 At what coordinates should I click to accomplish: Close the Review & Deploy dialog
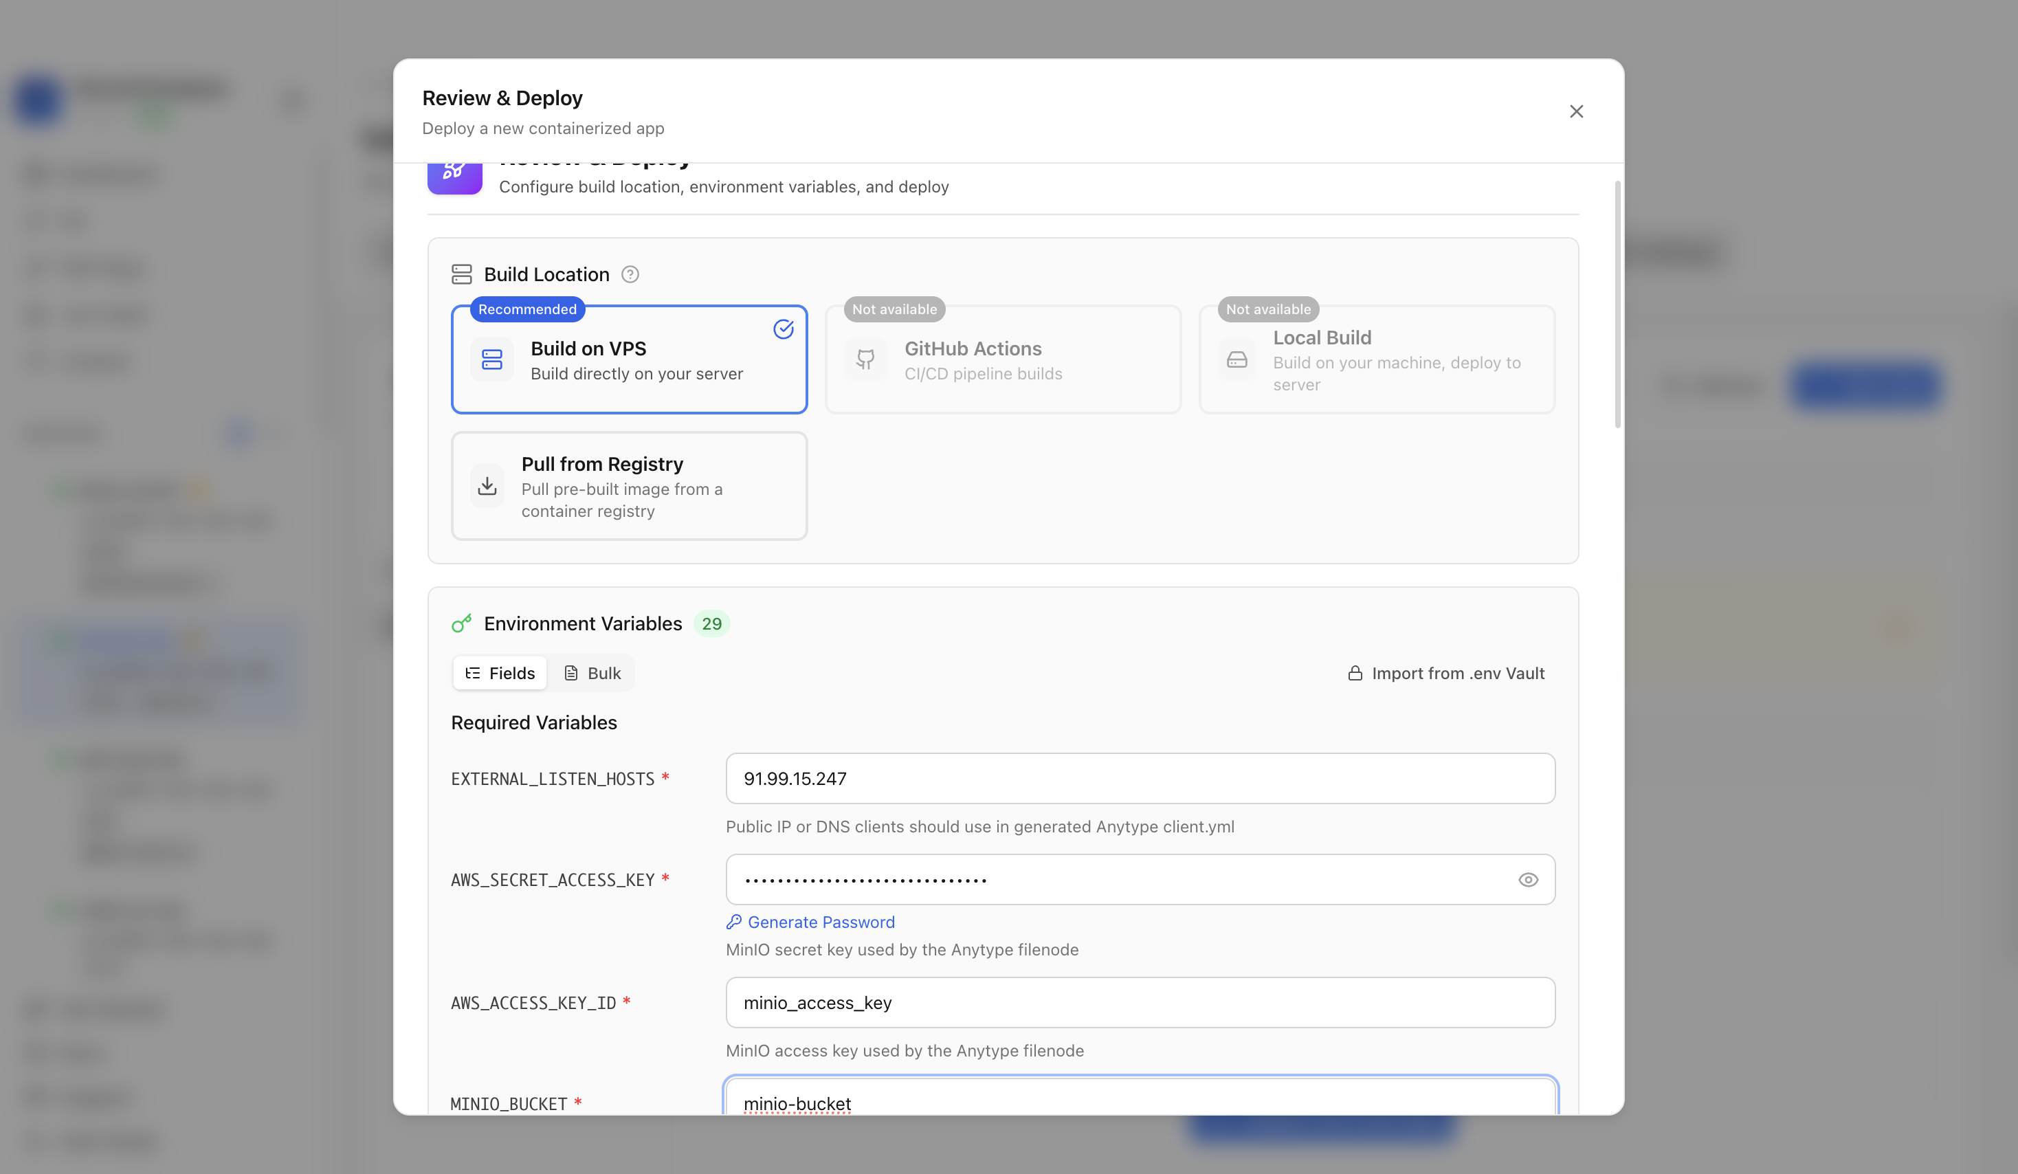pos(1576,111)
